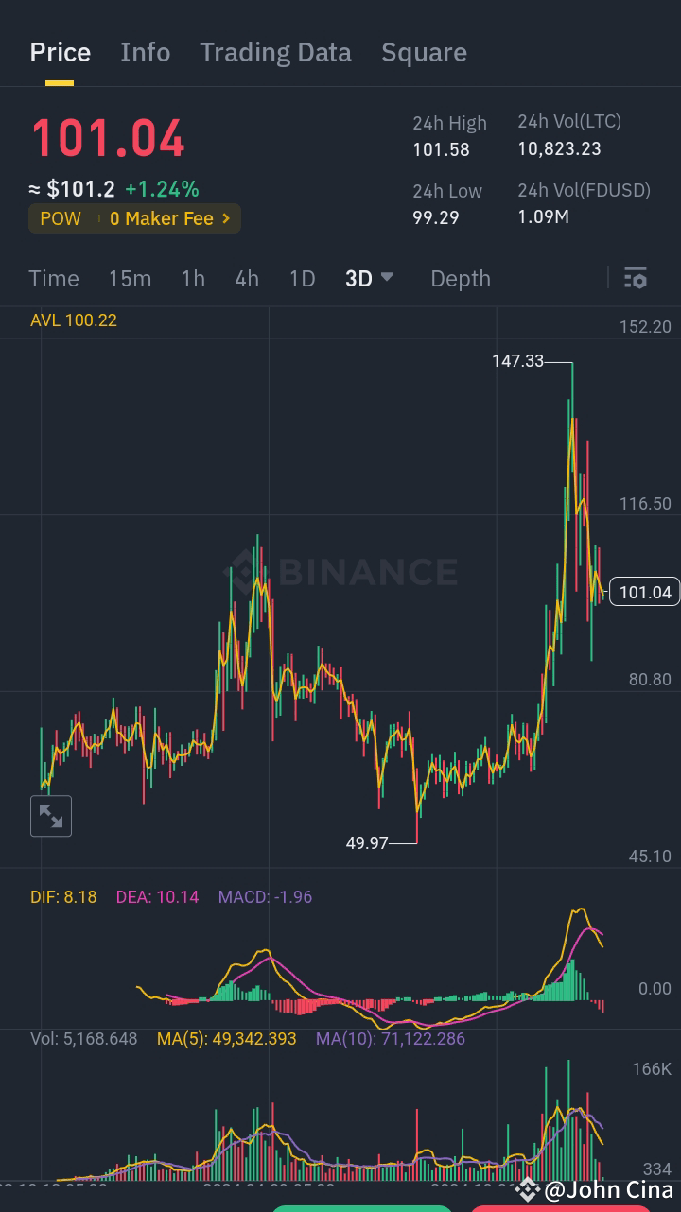The width and height of the screenshot is (681, 1212).
Task: Open the 3D interval dropdown arrow
Action: [x=386, y=277]
